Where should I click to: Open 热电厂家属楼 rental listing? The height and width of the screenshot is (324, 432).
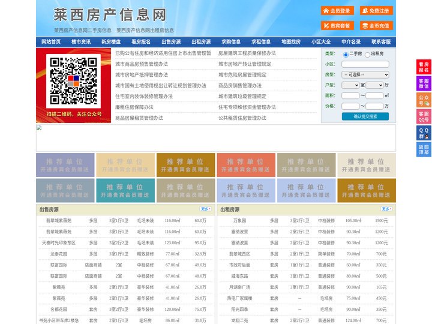point(239,298)
